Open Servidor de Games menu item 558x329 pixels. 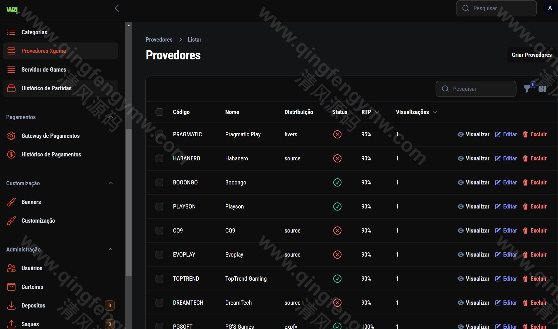pos(60,70)
